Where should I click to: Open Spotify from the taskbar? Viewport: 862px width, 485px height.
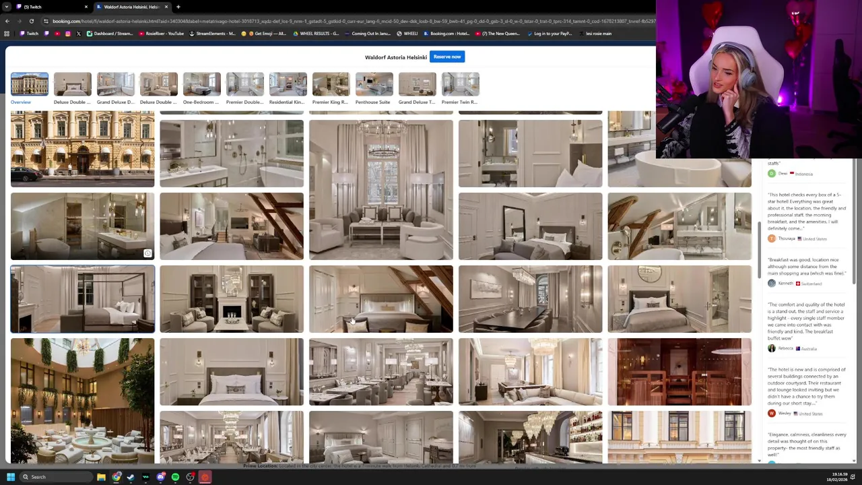pos(175,477)
